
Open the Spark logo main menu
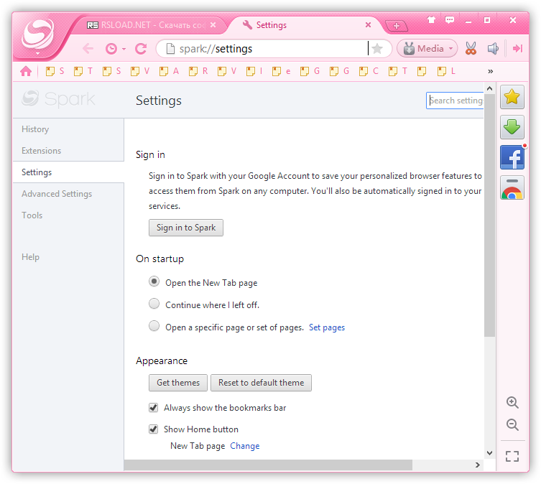tap(37, 35)
